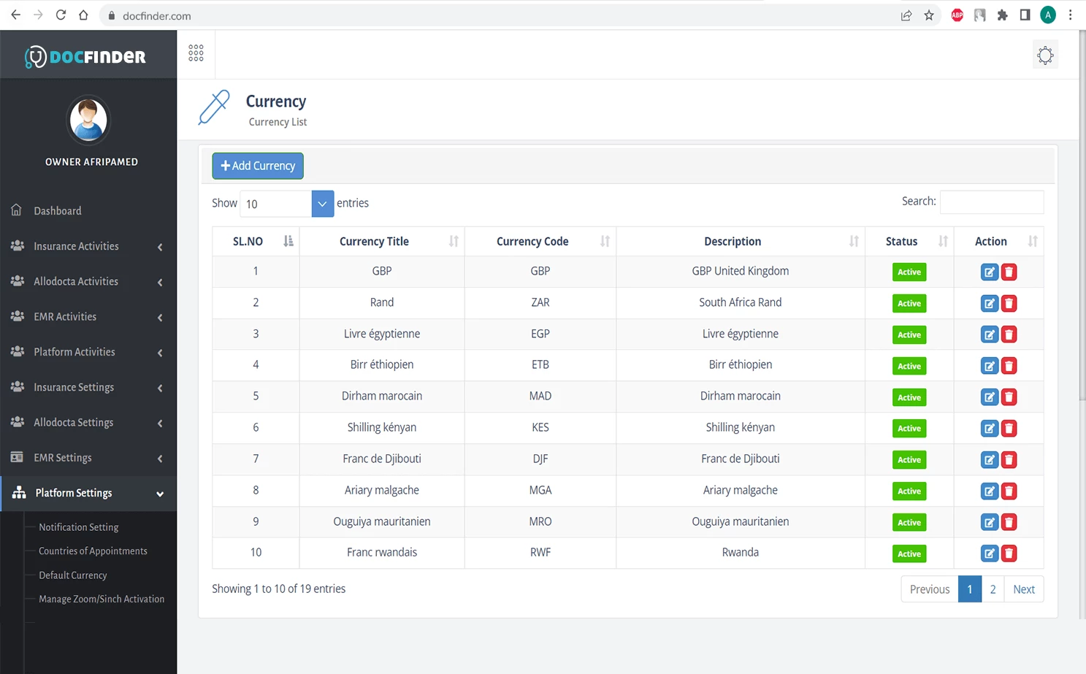Click the Dashboard home icon

pos(17,210)
